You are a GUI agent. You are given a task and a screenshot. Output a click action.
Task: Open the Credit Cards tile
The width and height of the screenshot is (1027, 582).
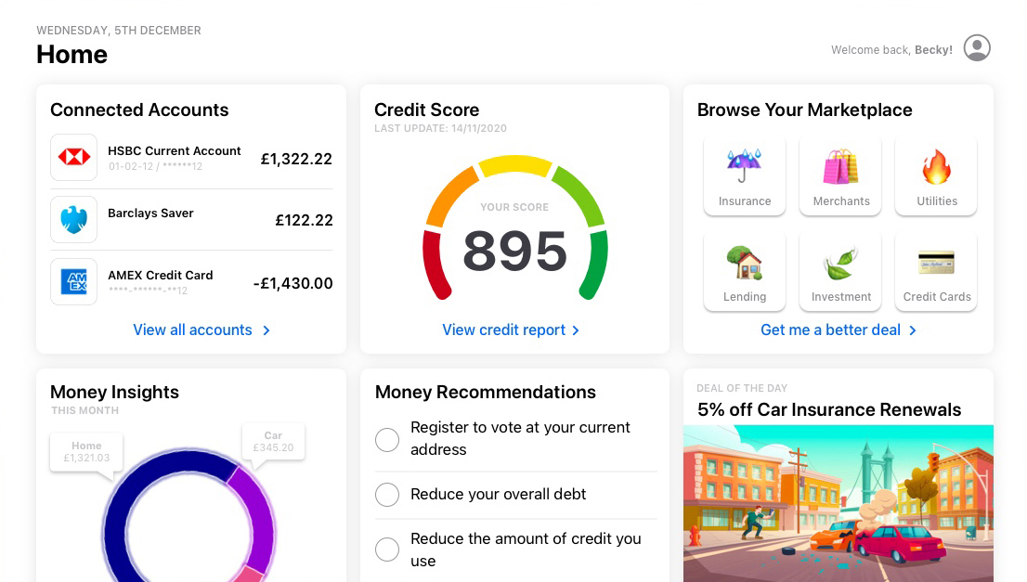[x=936, y=272]
